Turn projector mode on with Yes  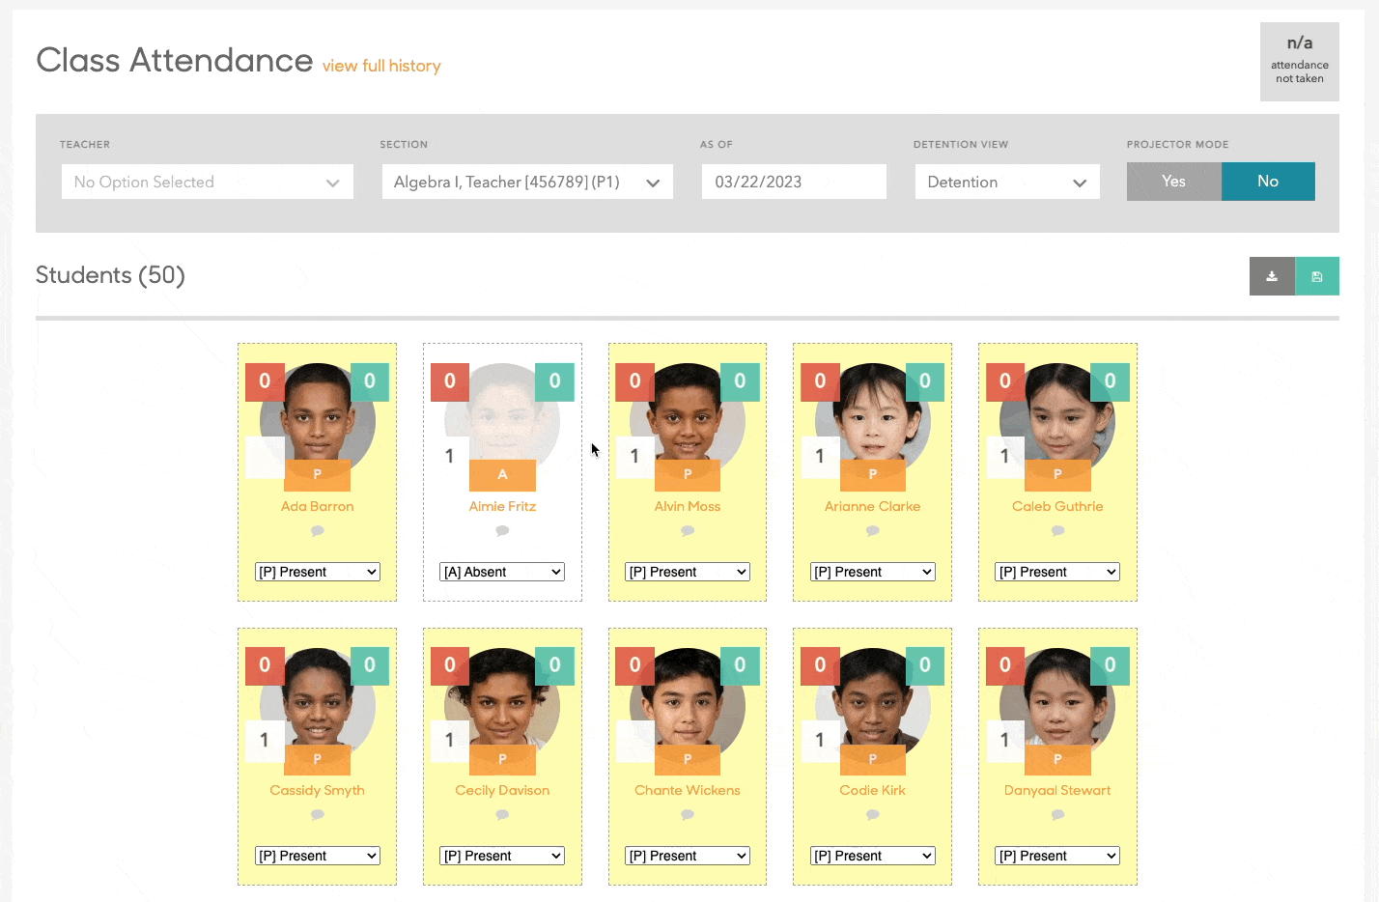(1173, 182)
